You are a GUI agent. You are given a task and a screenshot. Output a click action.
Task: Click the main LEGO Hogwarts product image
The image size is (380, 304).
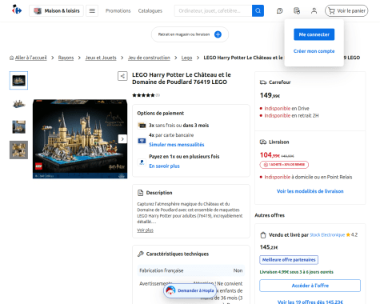point(80,139)
